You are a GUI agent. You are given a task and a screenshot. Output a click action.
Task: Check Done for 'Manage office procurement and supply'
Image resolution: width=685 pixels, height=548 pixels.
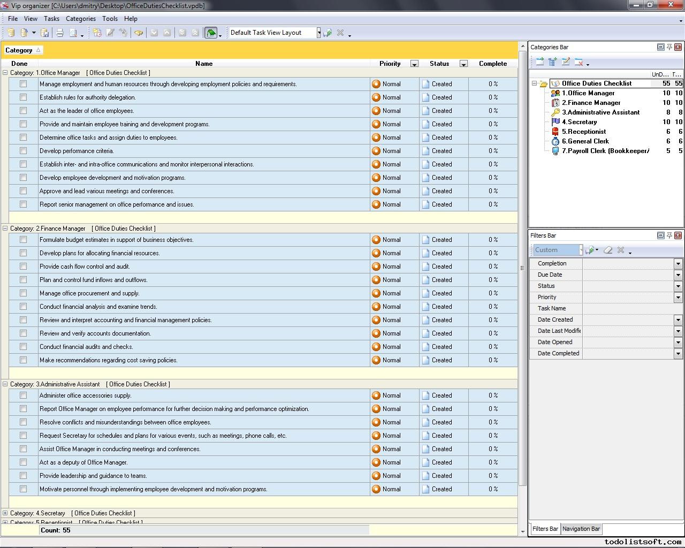point(23,293)
